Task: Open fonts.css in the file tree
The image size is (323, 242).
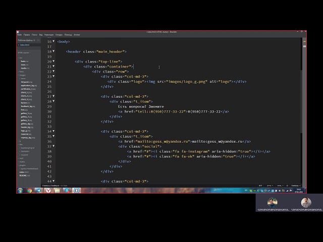Action: (25, 62)
